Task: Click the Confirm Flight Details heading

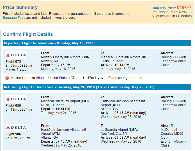Action: [28, 34]
